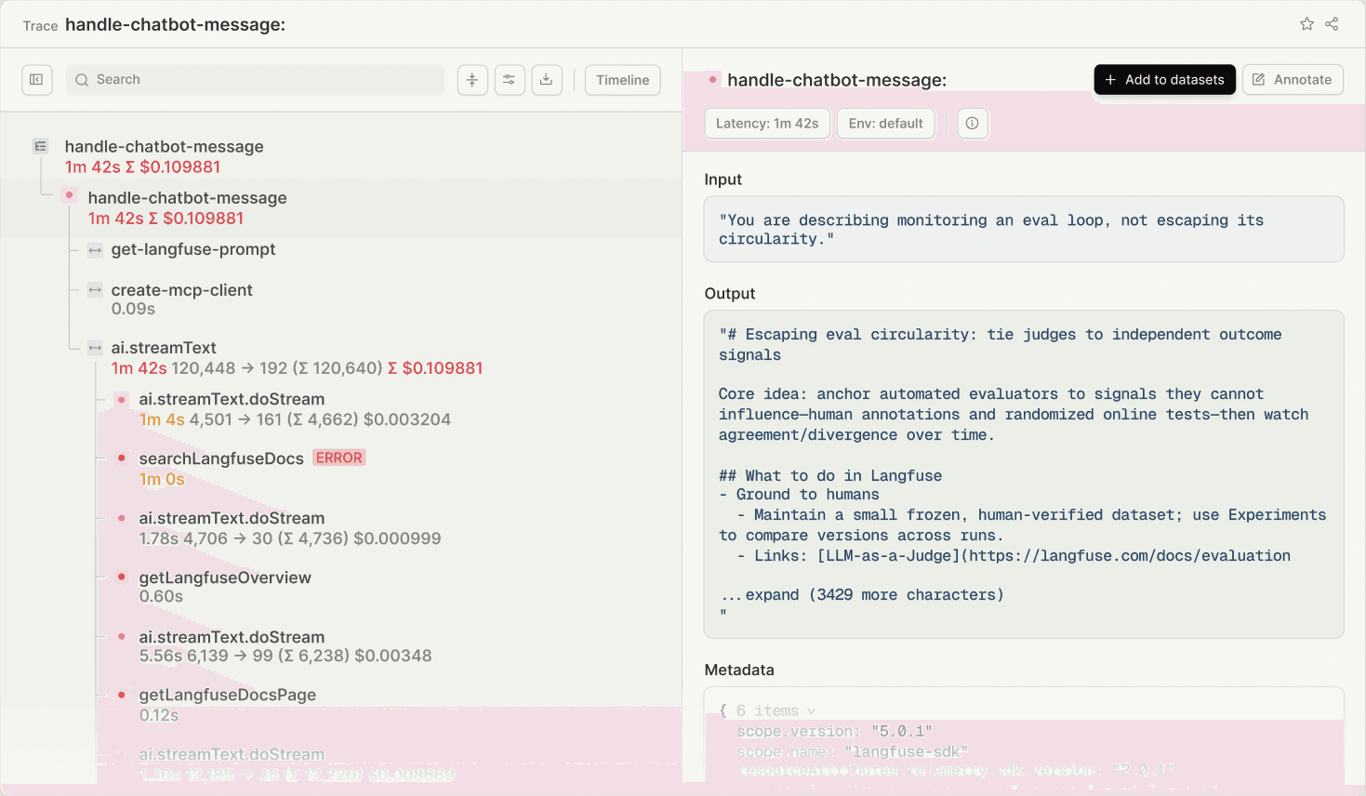Click the LLM-as-a-Judge link text in output

pyautogui.click(x=888, y=556)
